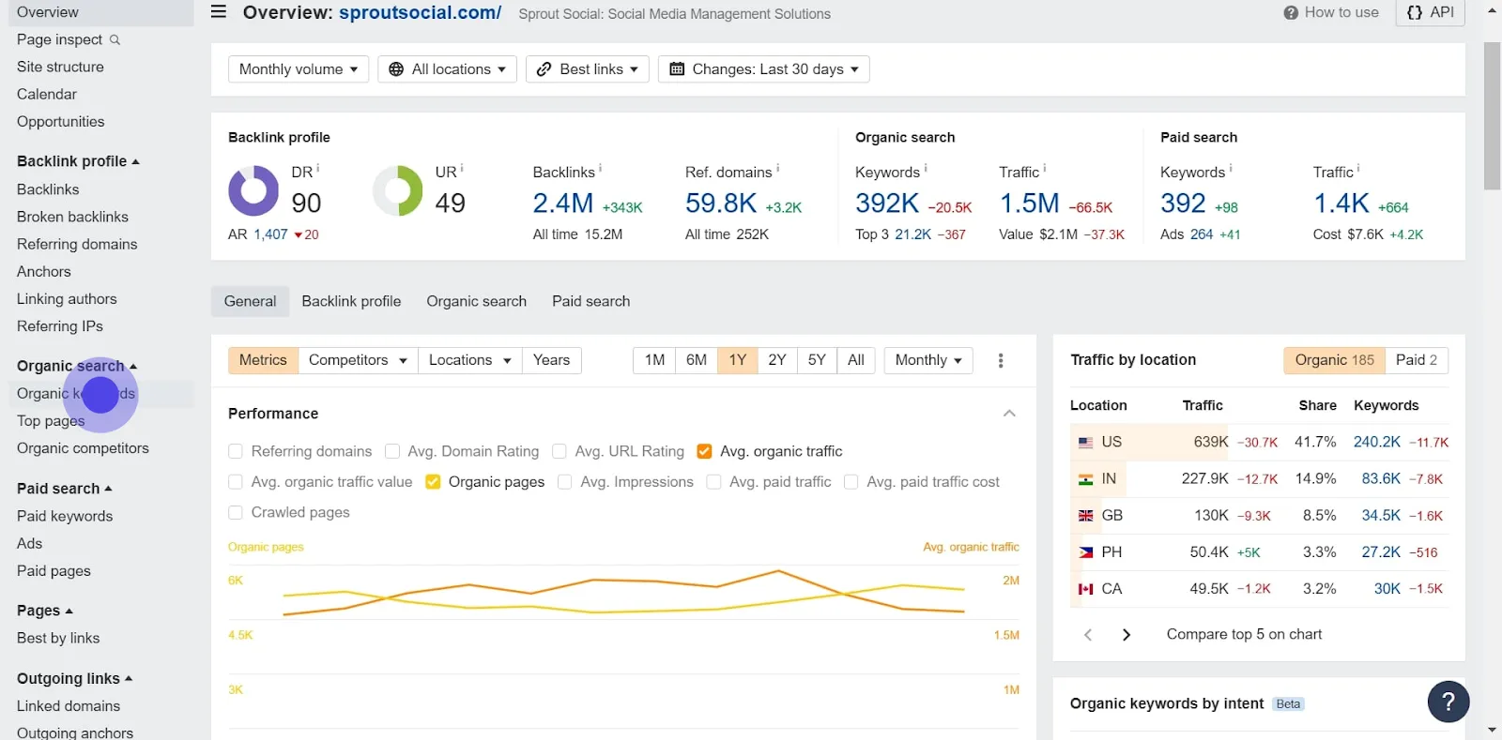Switch to the Organic search tab
Viewport: 1502px width, 740px height.
pos(476,302)
